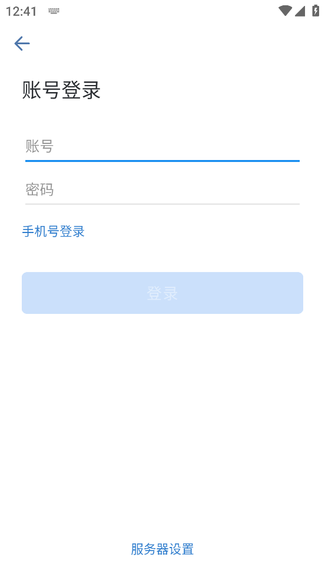Tap the cellular signal icon
This screenshot has width=325, height=580.
[300, 11]
